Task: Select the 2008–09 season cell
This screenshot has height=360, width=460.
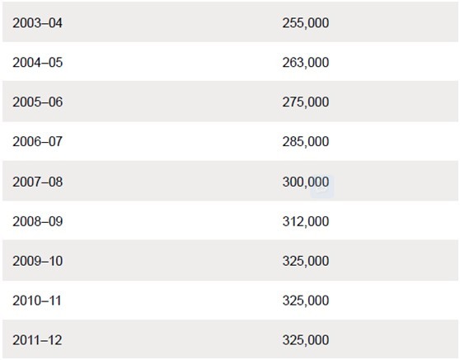Action: pos(37,221)
